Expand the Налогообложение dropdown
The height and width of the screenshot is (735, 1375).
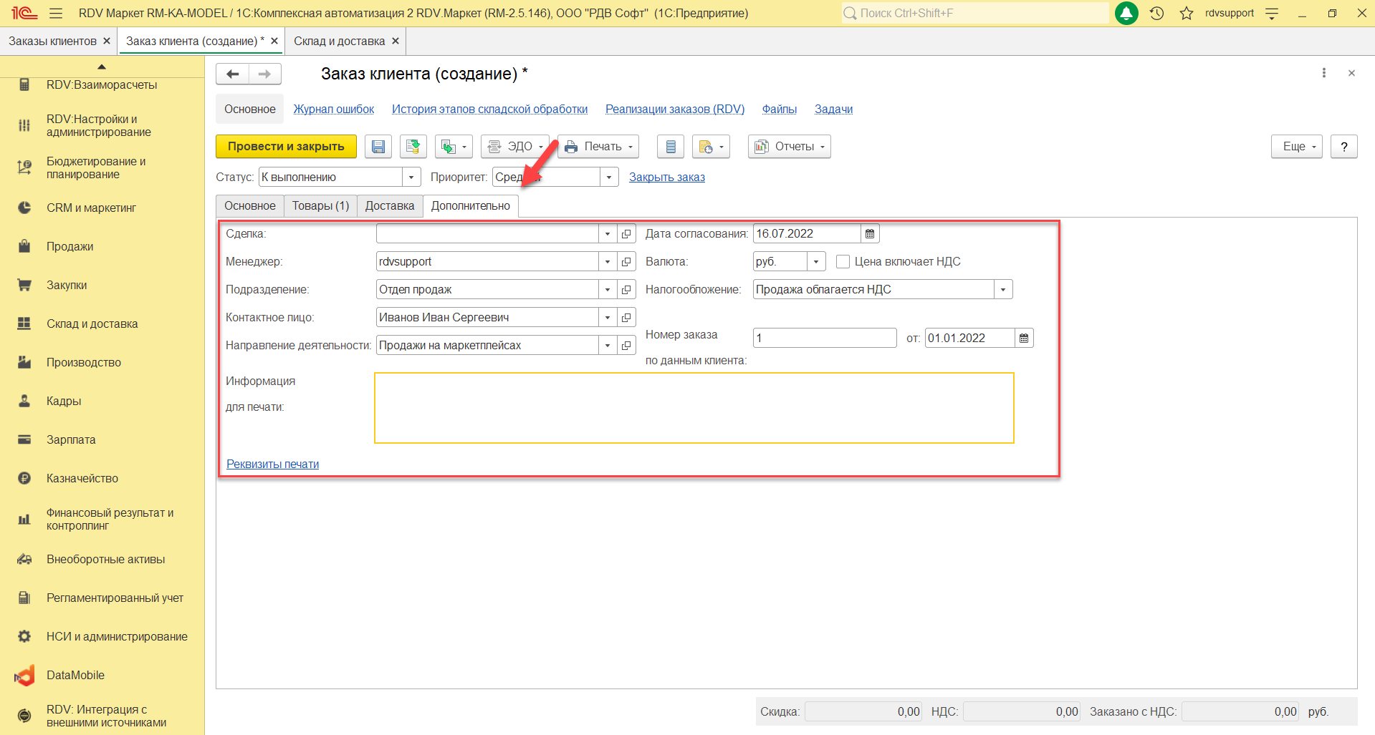[1002, 290]
